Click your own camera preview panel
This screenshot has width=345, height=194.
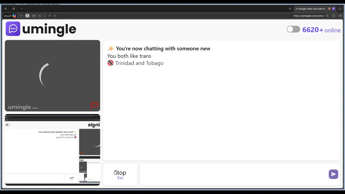52,150
